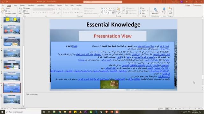Image resolution: width=204 pixels, height=114 pixels.
Task: Click the Essential Knowledge slide title
Action: point(113,24)
